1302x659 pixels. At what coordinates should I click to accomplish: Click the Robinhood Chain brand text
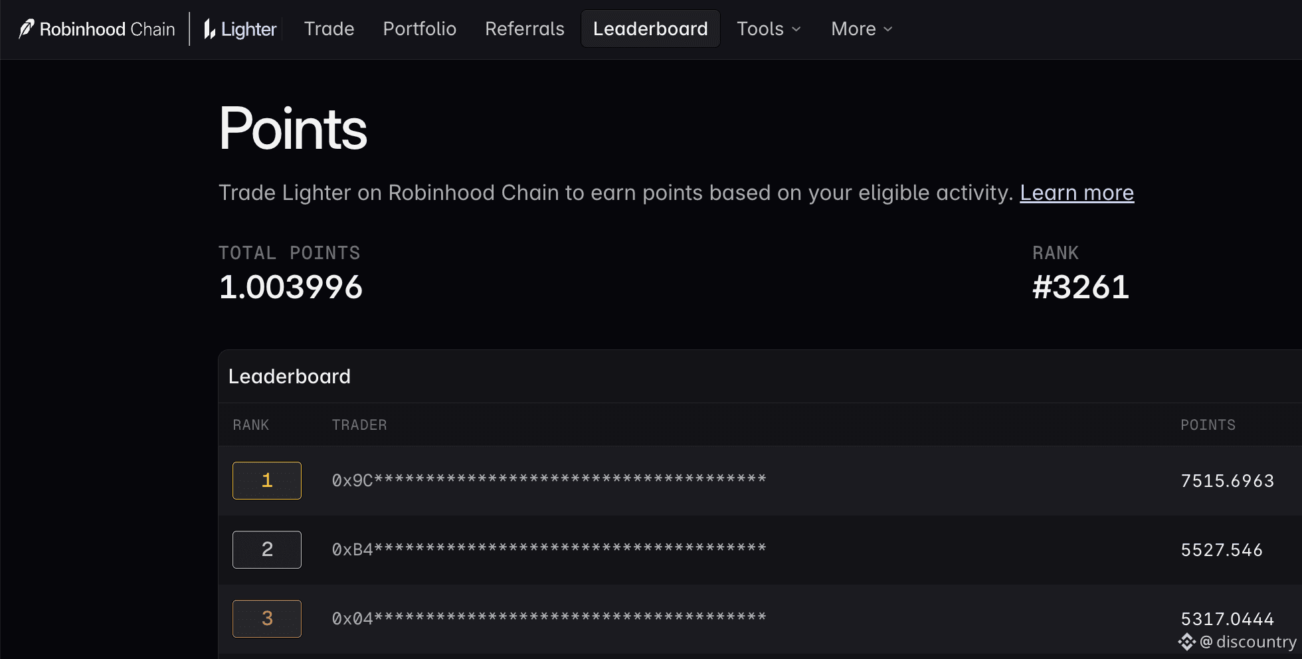click(108, 29)
